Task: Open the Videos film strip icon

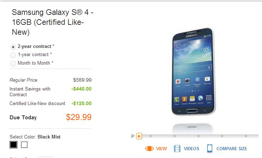Action: click(x=177, y=148)
